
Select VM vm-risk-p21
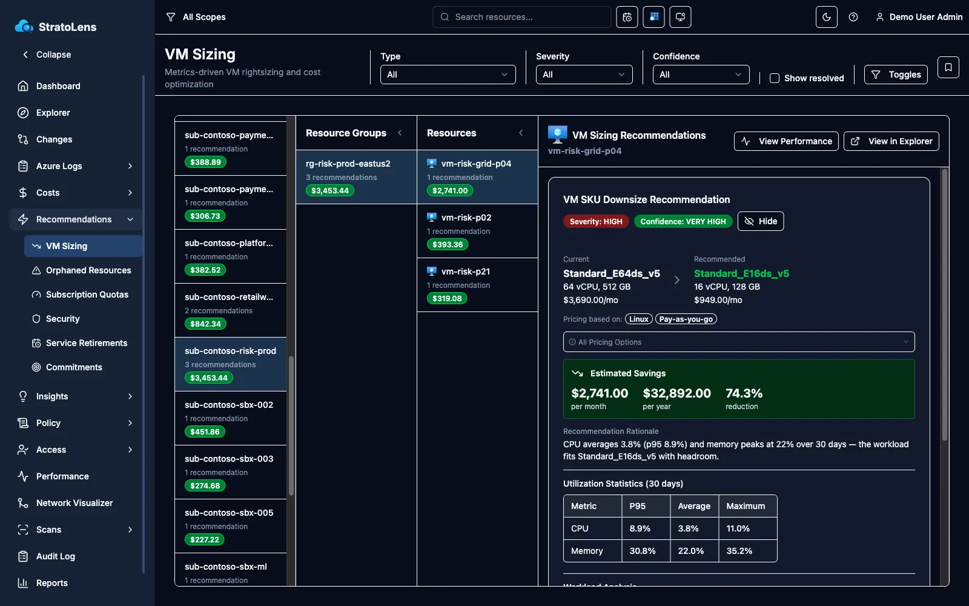coord(478,285)
